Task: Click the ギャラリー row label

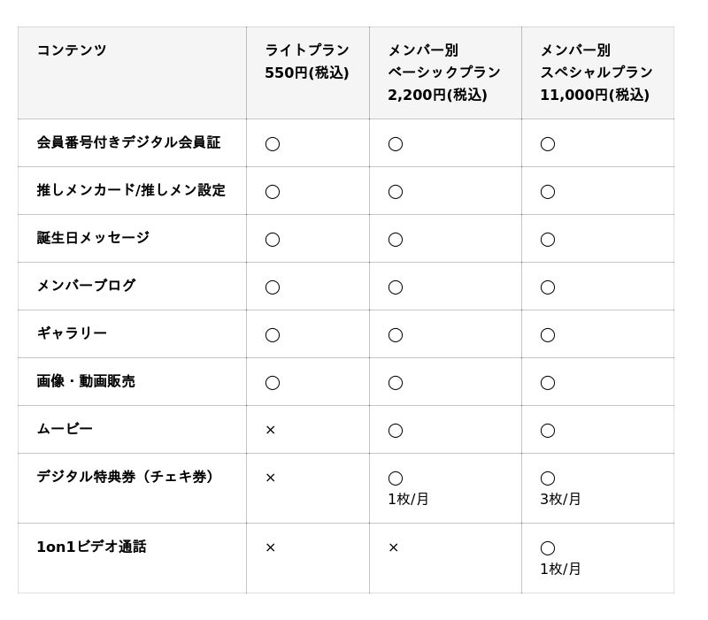Action: point(72,333)
